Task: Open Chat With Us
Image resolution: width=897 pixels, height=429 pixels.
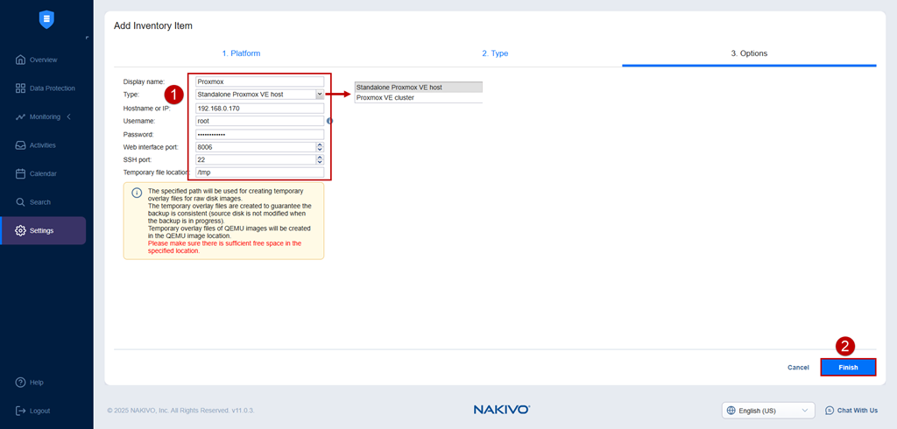Action: click(x=851, y=410)
